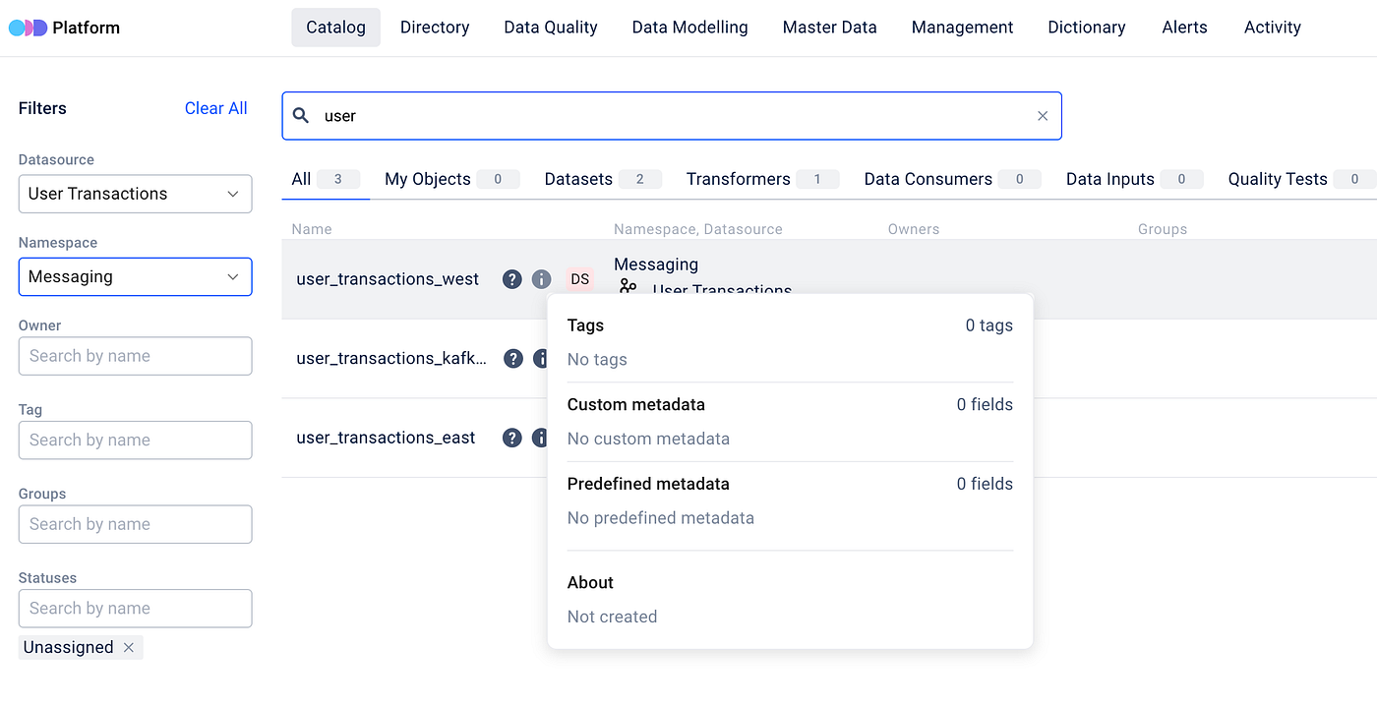
Task: Open Data Quality in the top navigation
Action: pos(550,28)
